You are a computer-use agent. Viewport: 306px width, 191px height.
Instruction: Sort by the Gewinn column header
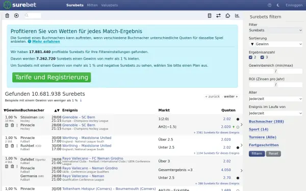click(x=12, y=111)
